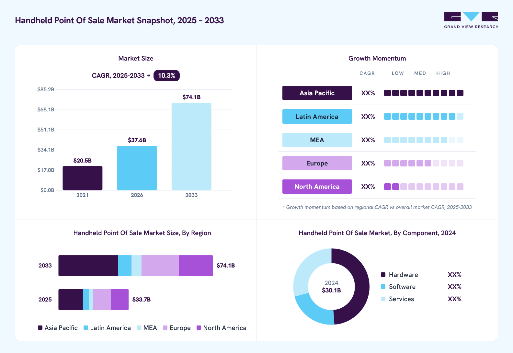
Task: Click the XX% value next to Services
Action: click(455, 299)
